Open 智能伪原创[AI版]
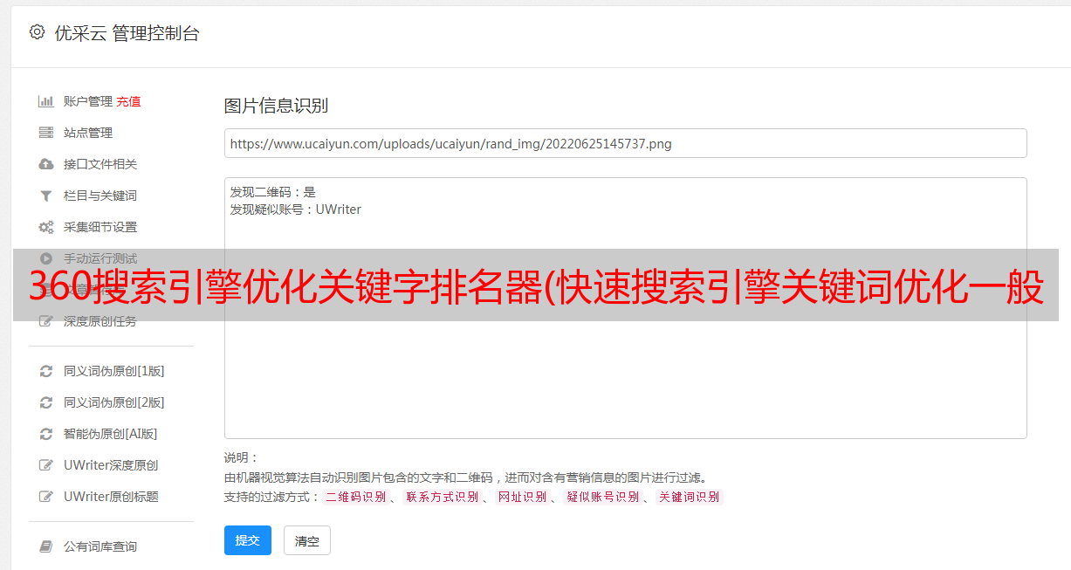This screenshot has width=1071, height=570. tap(111, 434)
